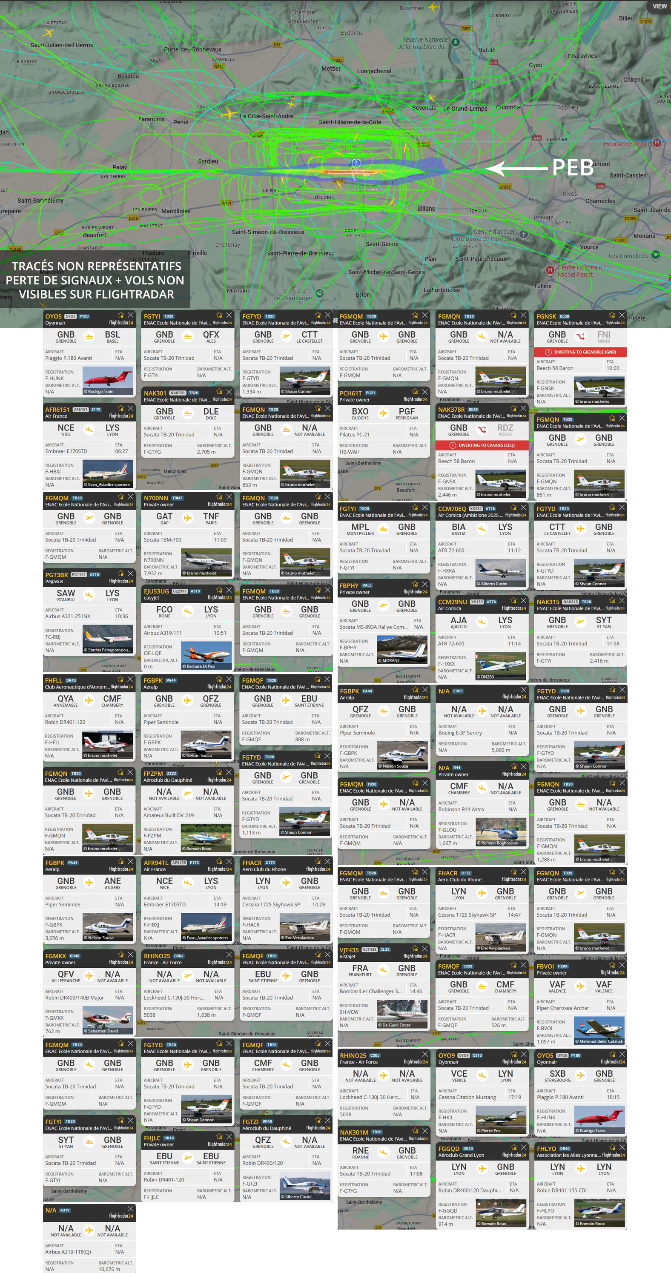Select the Les Complices map pin
The image size is (671, 1273).
[655, 255]
